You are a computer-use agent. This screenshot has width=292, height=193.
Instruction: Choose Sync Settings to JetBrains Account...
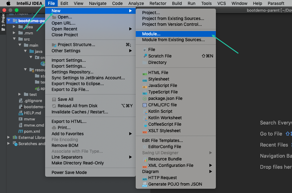[x=90, y=78]
